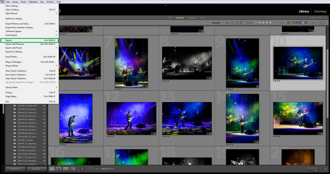Filter by green color label swatch

294,23
